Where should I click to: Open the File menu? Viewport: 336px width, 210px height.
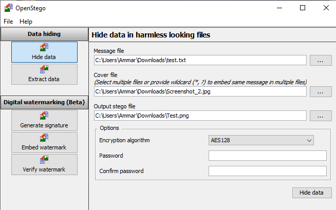click(8, 22)
